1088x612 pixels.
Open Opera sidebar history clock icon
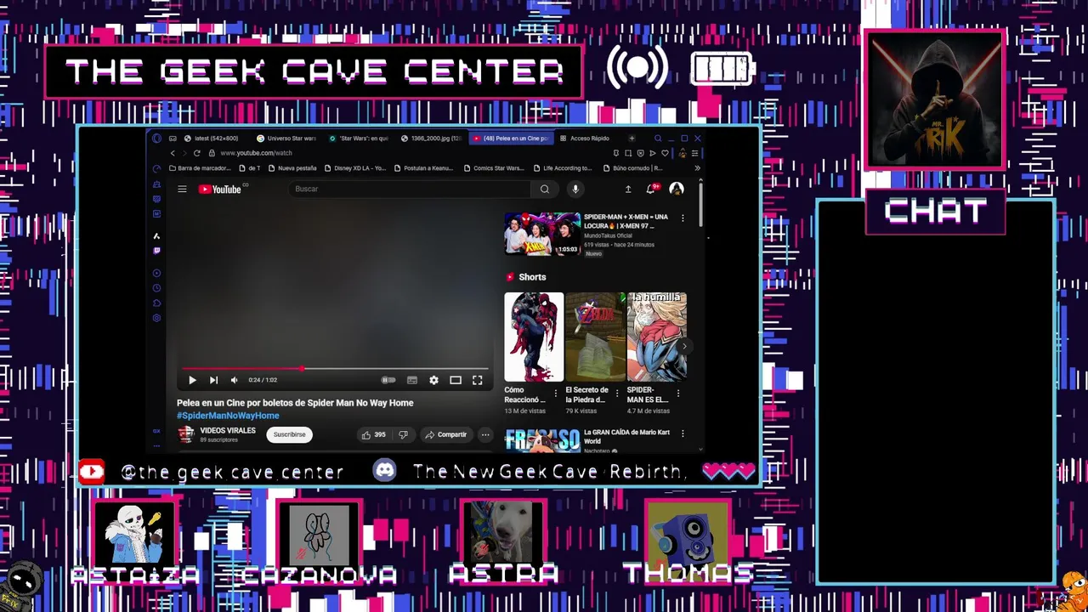pos(156,288)
